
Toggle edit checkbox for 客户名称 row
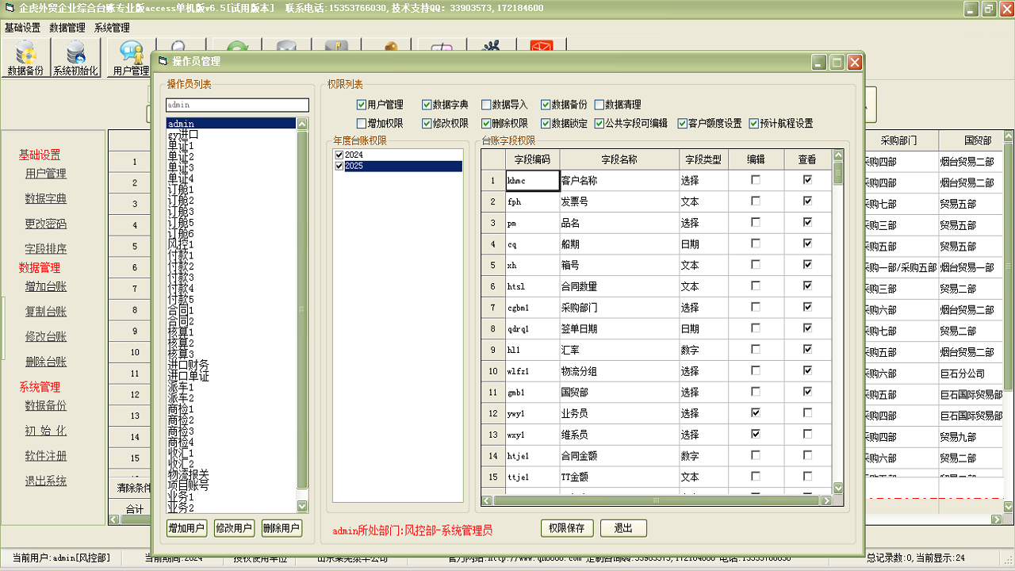pyautogui.click(x=755, y=180)
